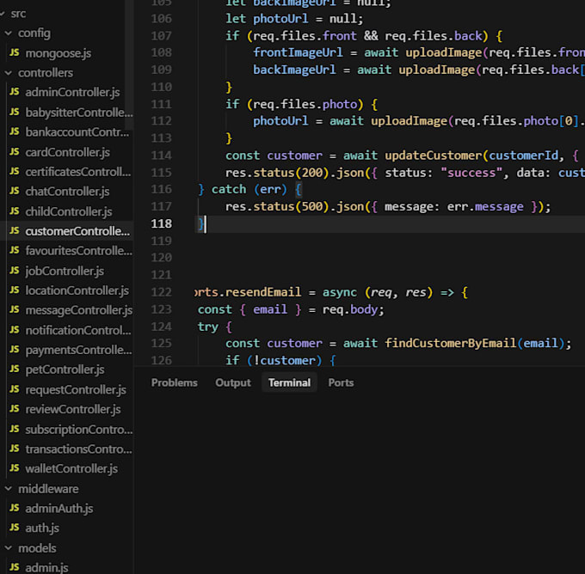Open admin.js in models folder
This screenshot has height=574, width=585.
click(46, 568)
